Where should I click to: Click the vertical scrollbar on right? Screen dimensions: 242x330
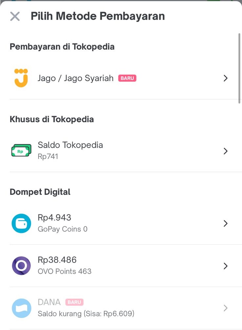[239, 68]
